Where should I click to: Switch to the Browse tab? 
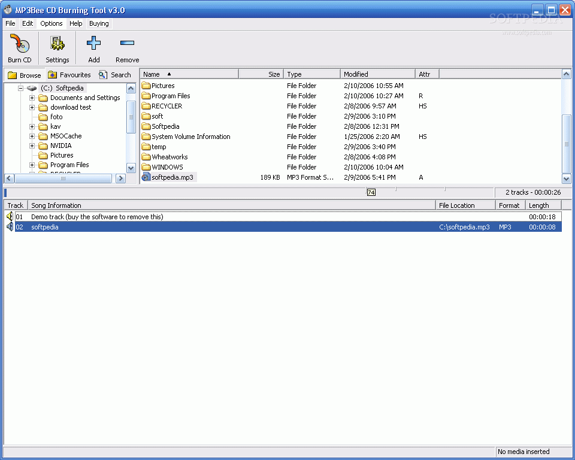click(x=24, y=75)
